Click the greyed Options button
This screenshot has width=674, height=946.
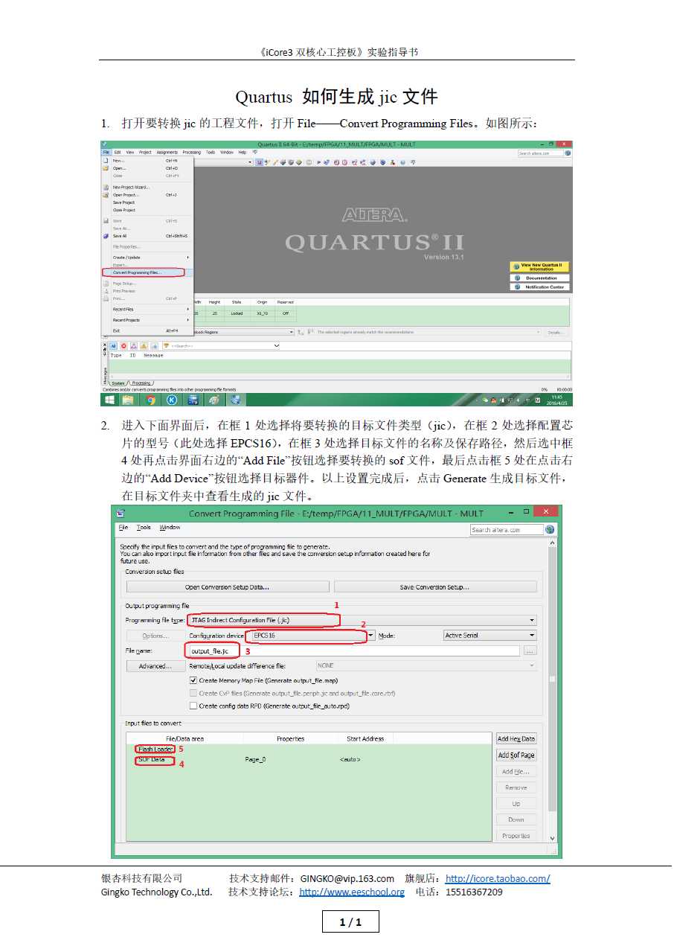(155, 636)
